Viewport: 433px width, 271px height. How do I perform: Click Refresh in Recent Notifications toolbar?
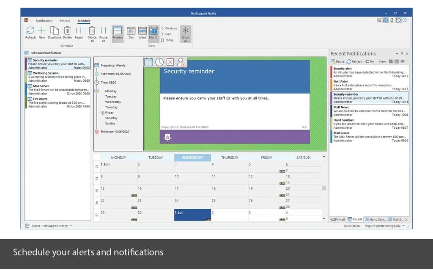pyautogui.click(x=354, y=62)
